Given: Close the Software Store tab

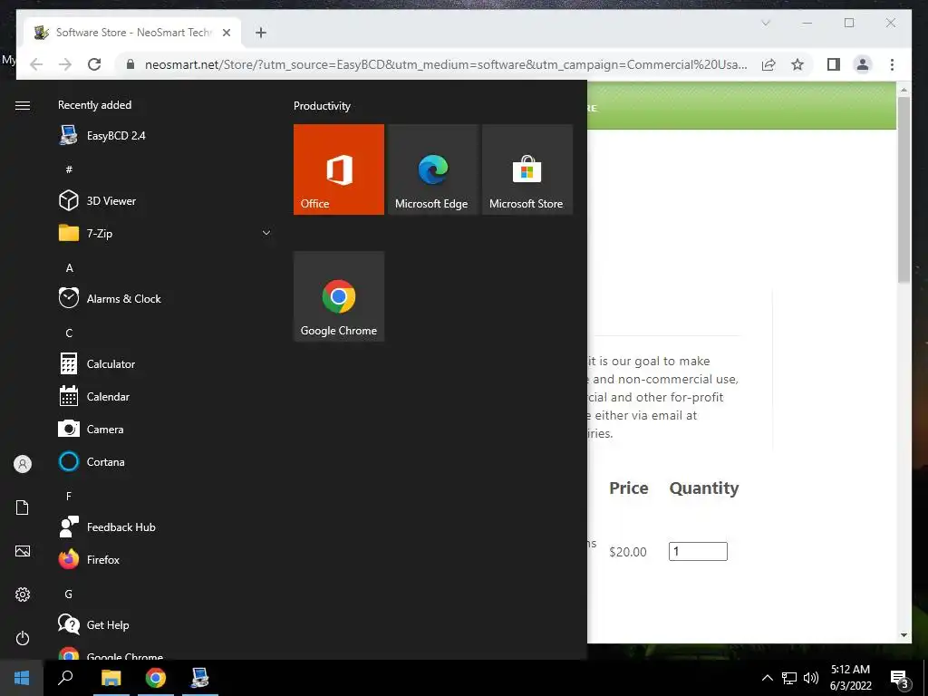Looking at the screenshot, I should [226, 33].
